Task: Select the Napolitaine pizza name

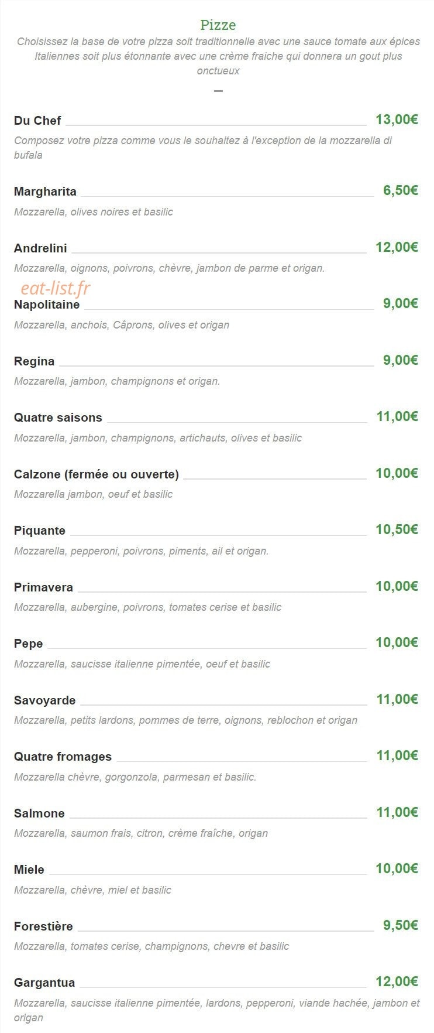Action: tap(47, 305)
